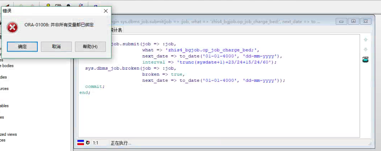Image resolution: width=381 pixels, height=151 pixels.
Task: Click the SQL toolbar icon at the top
Action: (58, 5)
